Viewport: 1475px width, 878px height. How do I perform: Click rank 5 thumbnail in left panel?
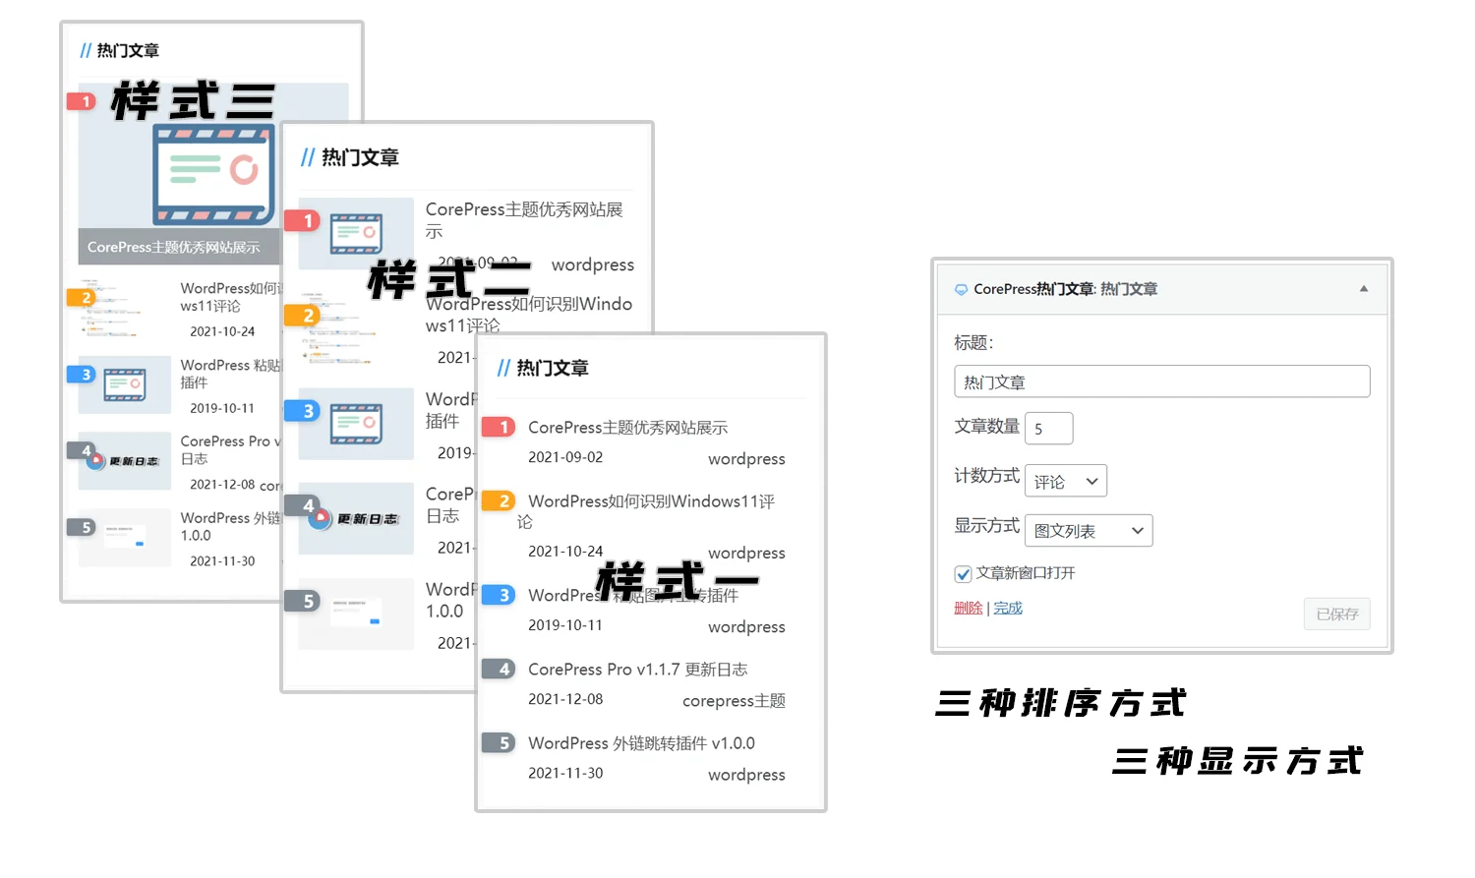pos(125,538)
